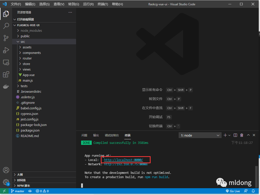260x195 pixels.
Task: Toggle the notifications bell in the status bar
Action: pos(253,191)
